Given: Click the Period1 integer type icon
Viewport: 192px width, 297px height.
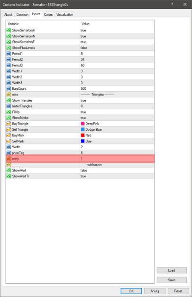Looking at the screenshot, I should click(9, 54).
